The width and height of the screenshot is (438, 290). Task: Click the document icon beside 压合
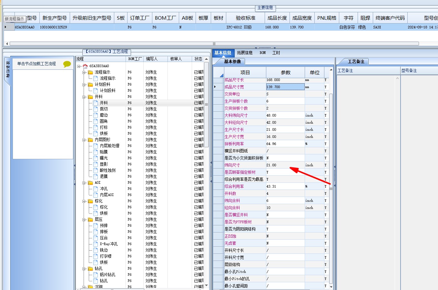click(x=96, y=238)
